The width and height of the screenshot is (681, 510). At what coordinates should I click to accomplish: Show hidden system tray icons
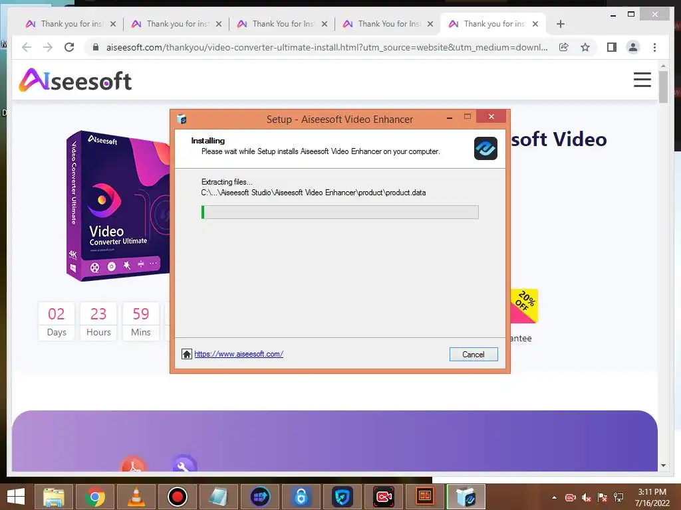[x=554, y=497]
